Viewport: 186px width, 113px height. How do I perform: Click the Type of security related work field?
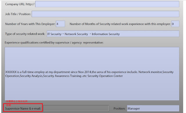(113, 34)
